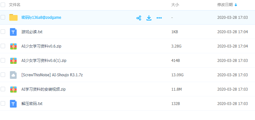
Task: Open [ScrewThisNoise] AI-Shoujo R3.1.7z file name
Action: pyautogui.click(x=52, y=75)
